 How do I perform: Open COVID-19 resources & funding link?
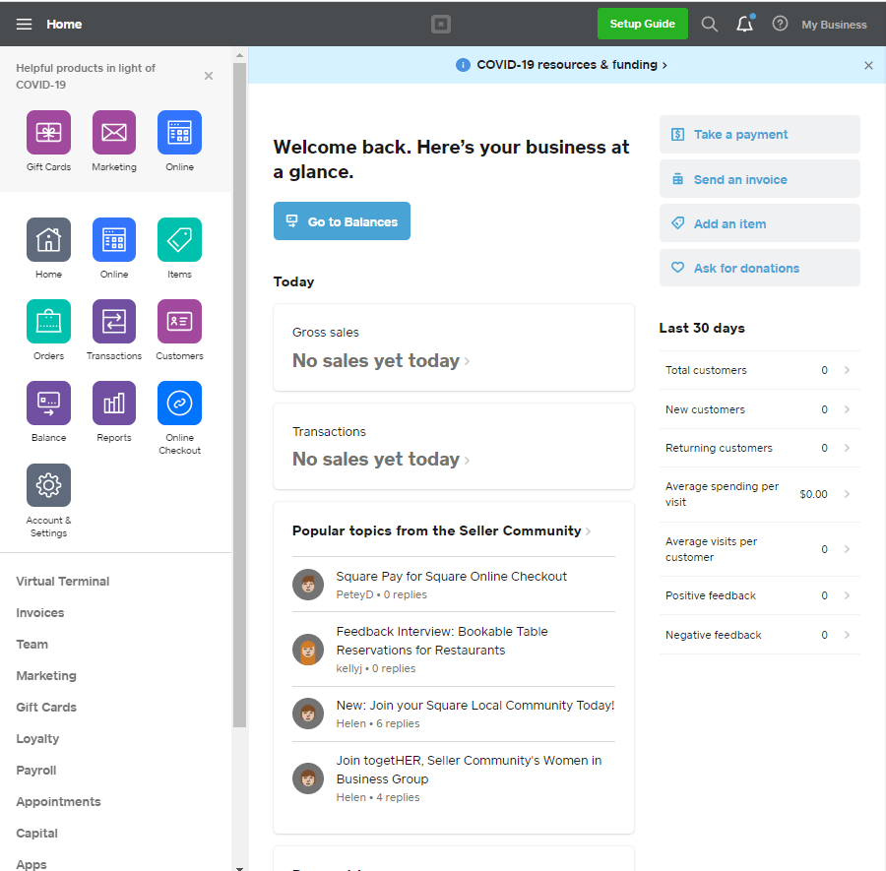(x=571, y=65)
